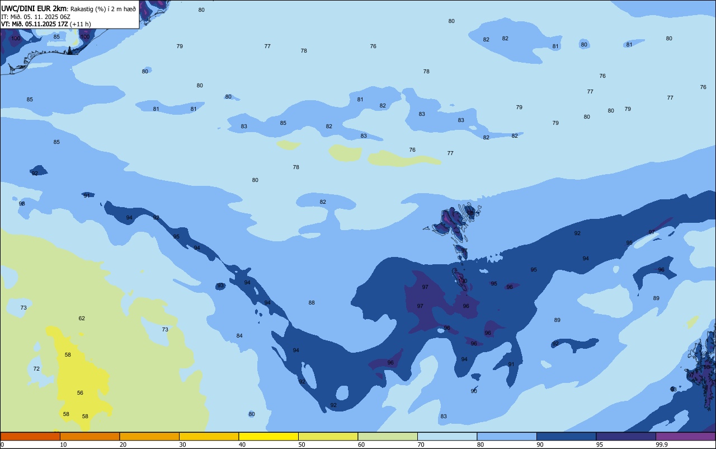Image resolution: width=716 pixels, height=449 pixels.
Task: Click the dark orange 0–10 legend swatch
Action: pos(30,436)
